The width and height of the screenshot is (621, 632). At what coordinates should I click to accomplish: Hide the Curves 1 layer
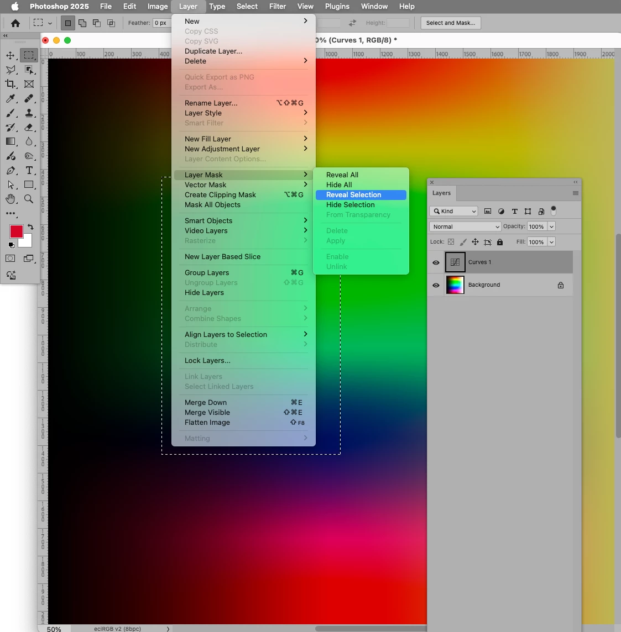click(x=436, y=262)
